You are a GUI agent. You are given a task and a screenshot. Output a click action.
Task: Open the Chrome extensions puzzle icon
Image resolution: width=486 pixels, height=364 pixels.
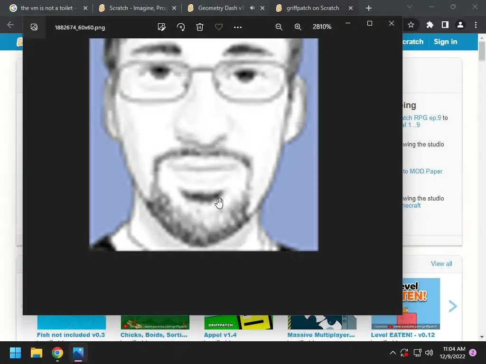(x=430, y=25)
